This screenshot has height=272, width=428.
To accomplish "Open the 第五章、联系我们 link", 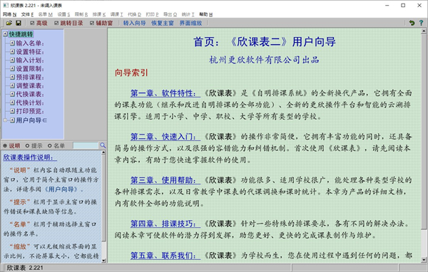I will pyautogui.click(x=165, y=256).
